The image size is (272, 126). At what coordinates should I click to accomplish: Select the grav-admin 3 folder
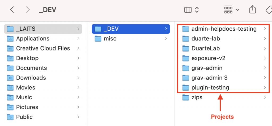coord(223,78)
